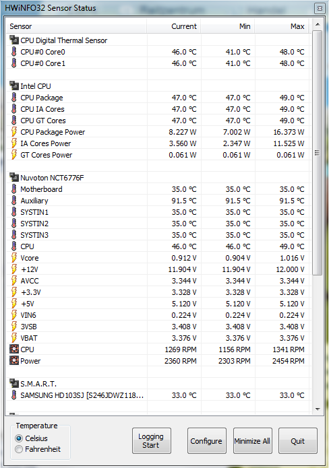329x468 pixels.
Task: Click thermometer icon beside Auxiliary
Action: (x=13, y=200)
